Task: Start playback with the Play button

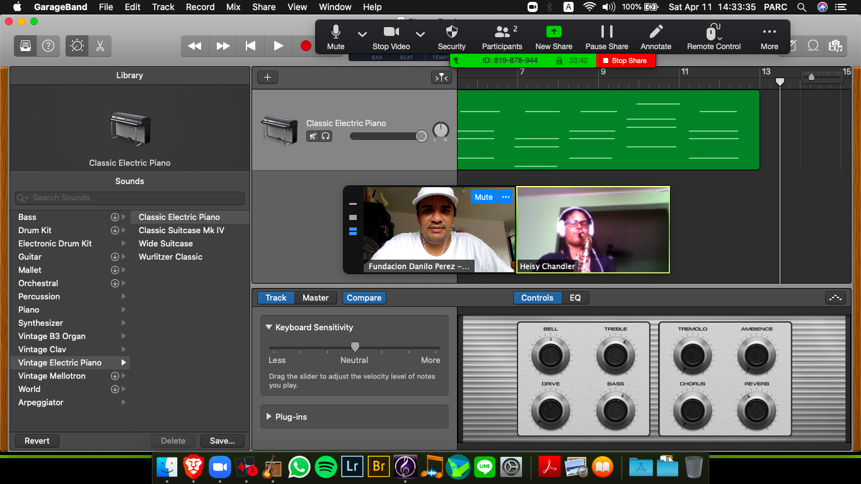Action: point(278,46)
